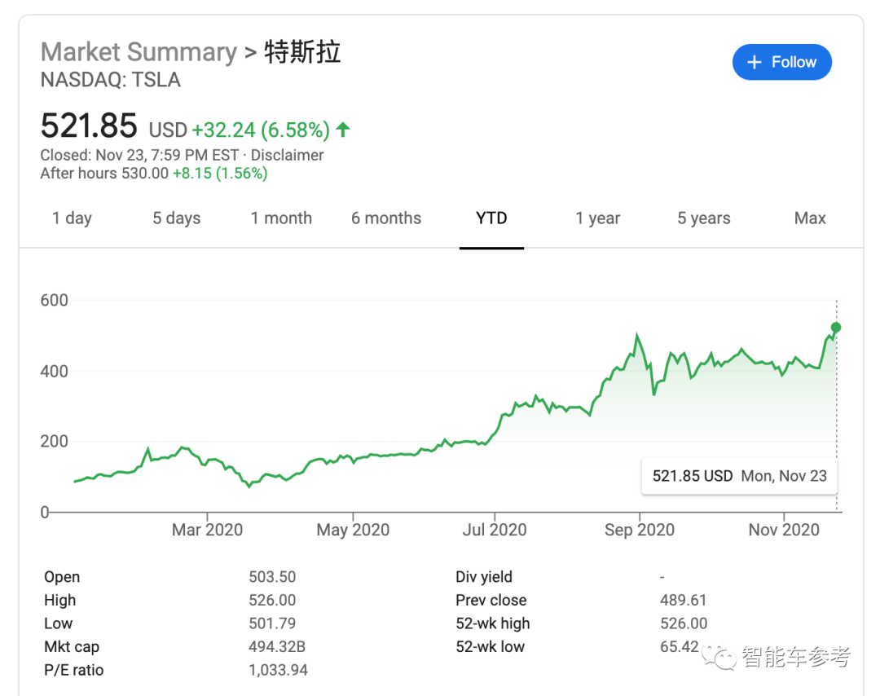This screenshot has width=880, height=696.
Task: Click the 52-wk low value 65.42
Action: 679,646
